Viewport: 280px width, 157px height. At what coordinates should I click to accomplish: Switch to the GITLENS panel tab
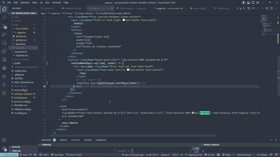[x=87, y=140]
